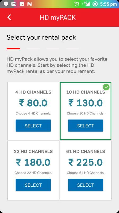Tap the second step progress indicator
119x213 pixels.
pyautogui.click(x=33, y=49)
